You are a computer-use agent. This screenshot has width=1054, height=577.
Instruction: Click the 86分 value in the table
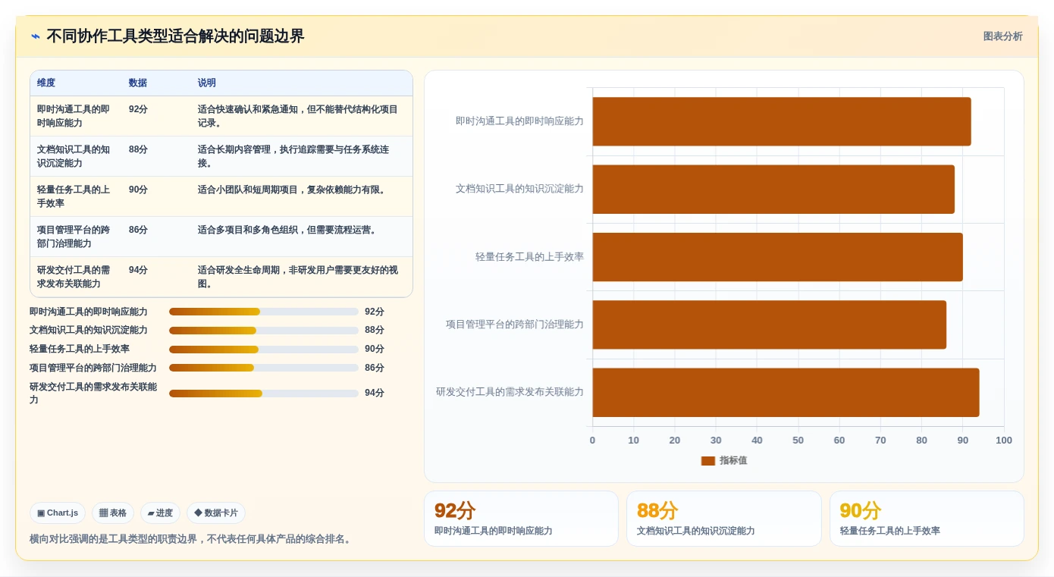(x=138, y=230)
